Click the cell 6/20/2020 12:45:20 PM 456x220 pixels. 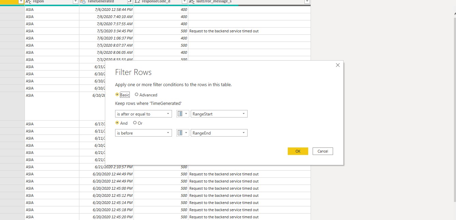[106, 217]
